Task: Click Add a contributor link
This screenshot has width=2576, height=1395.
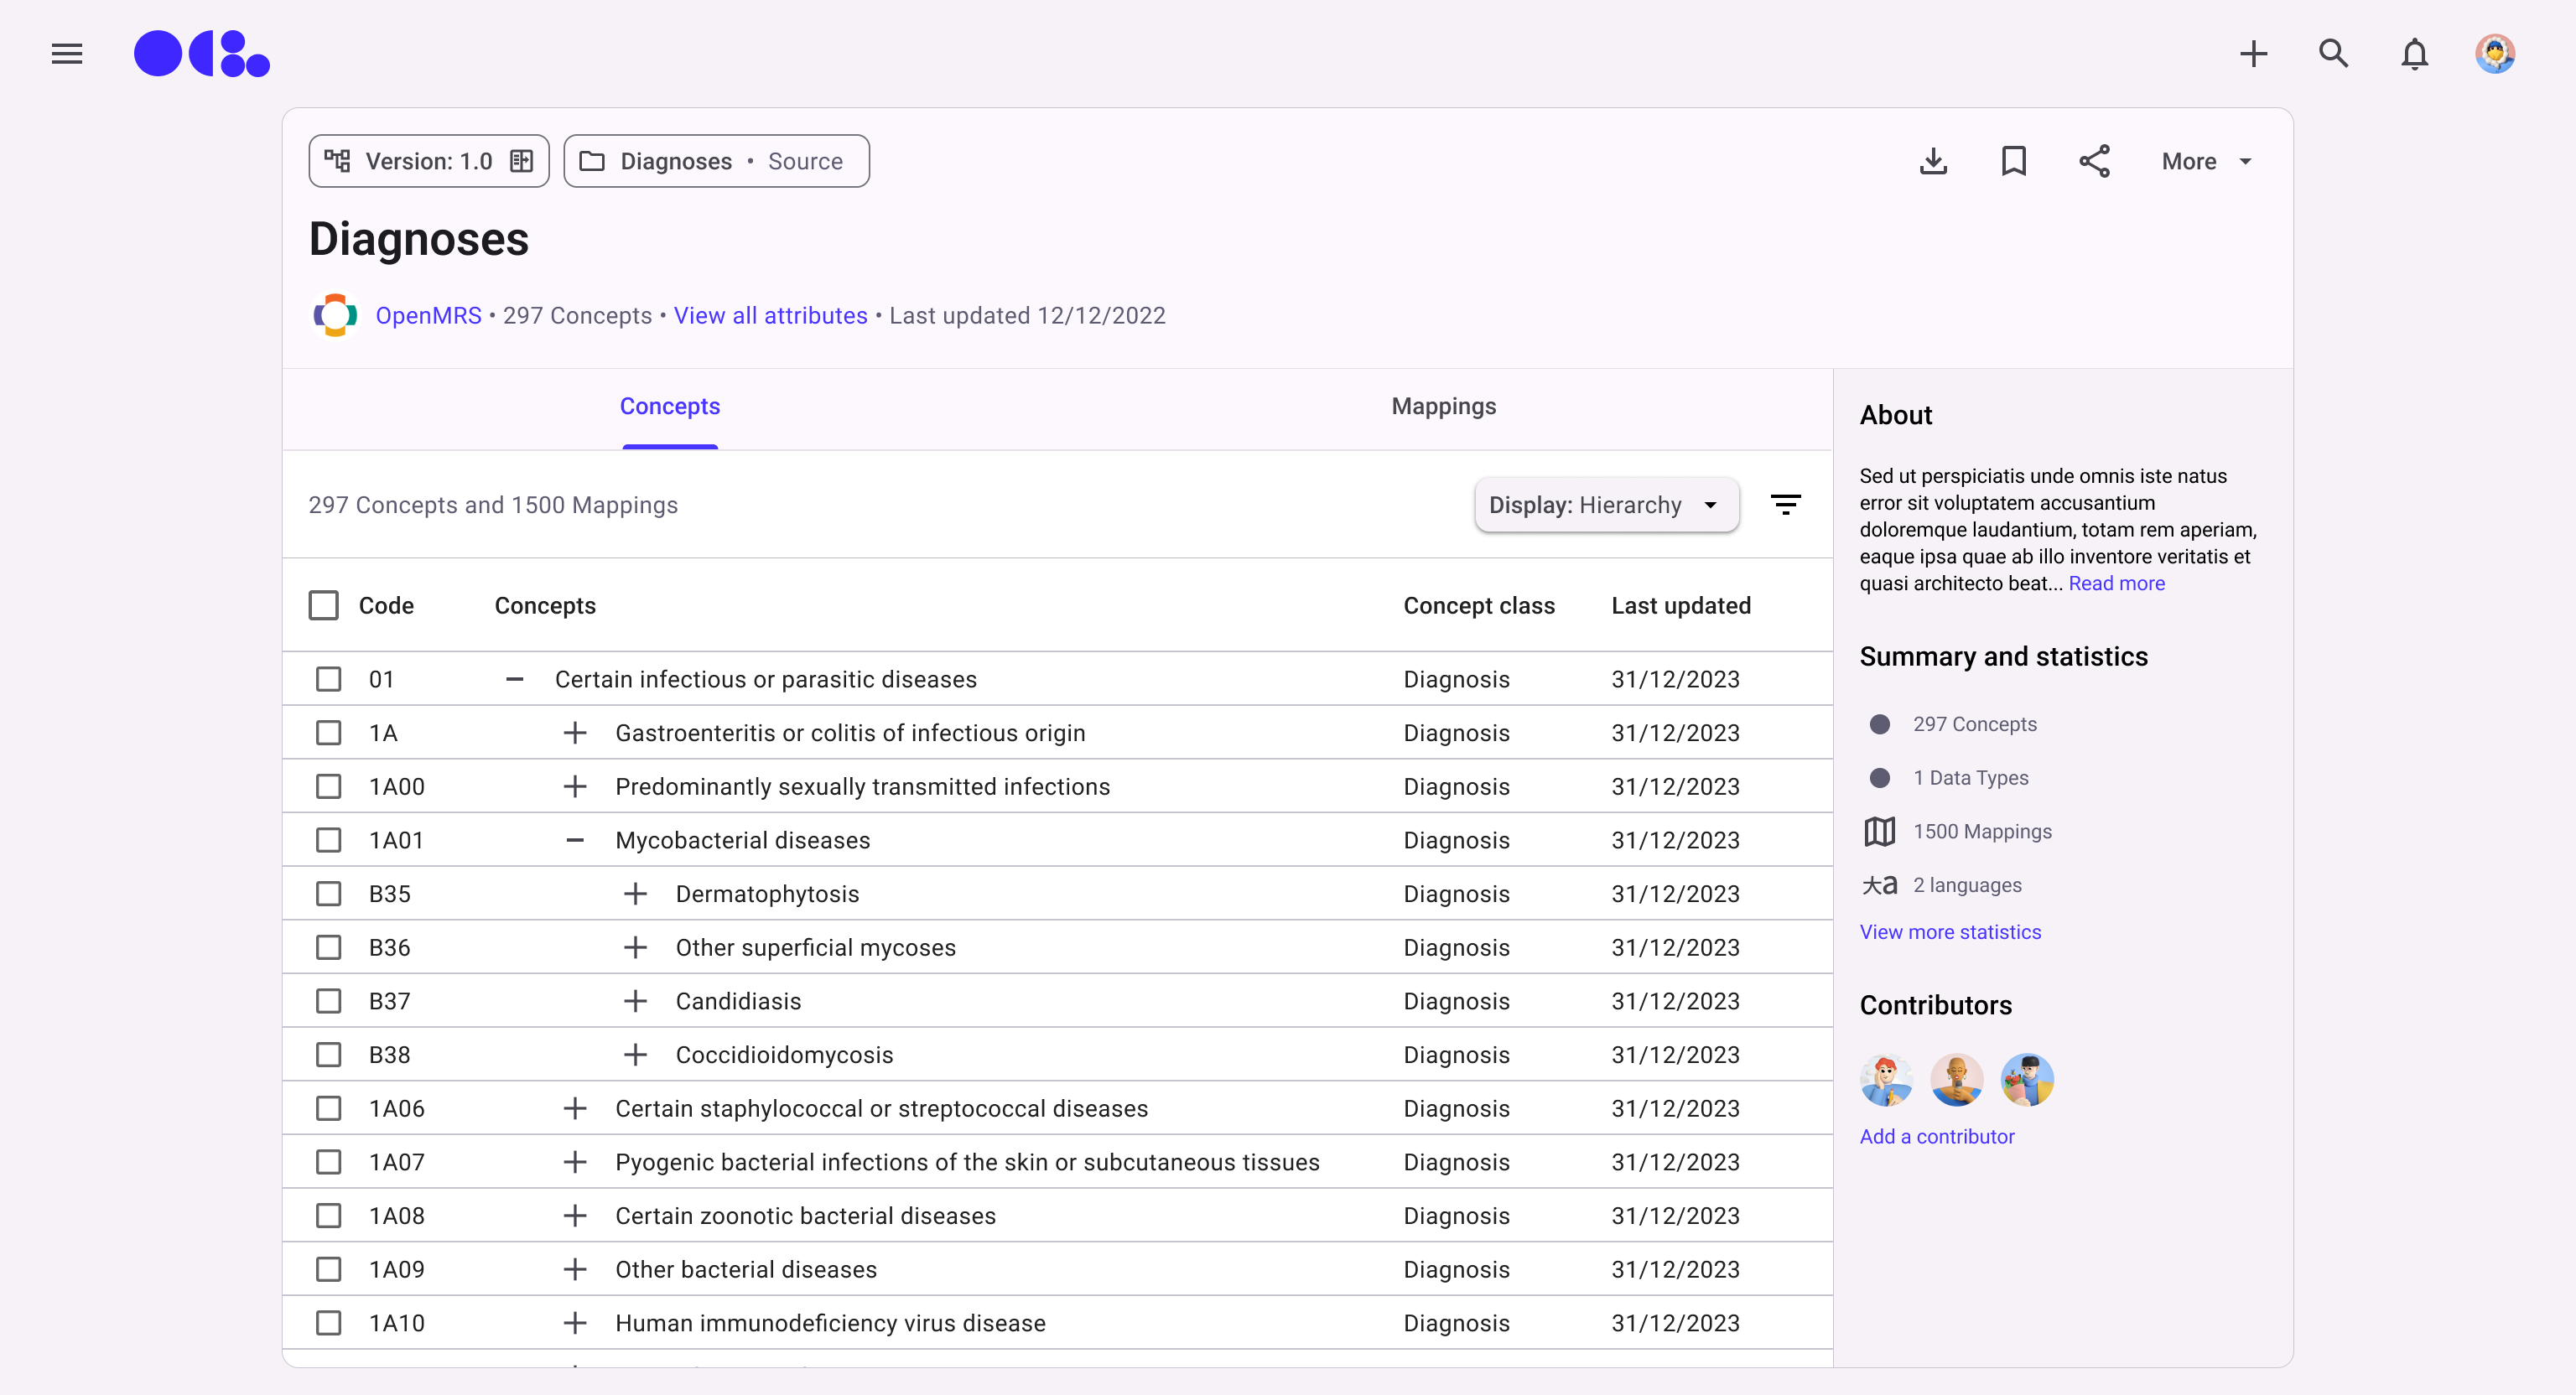Action: [1936, 1137]
